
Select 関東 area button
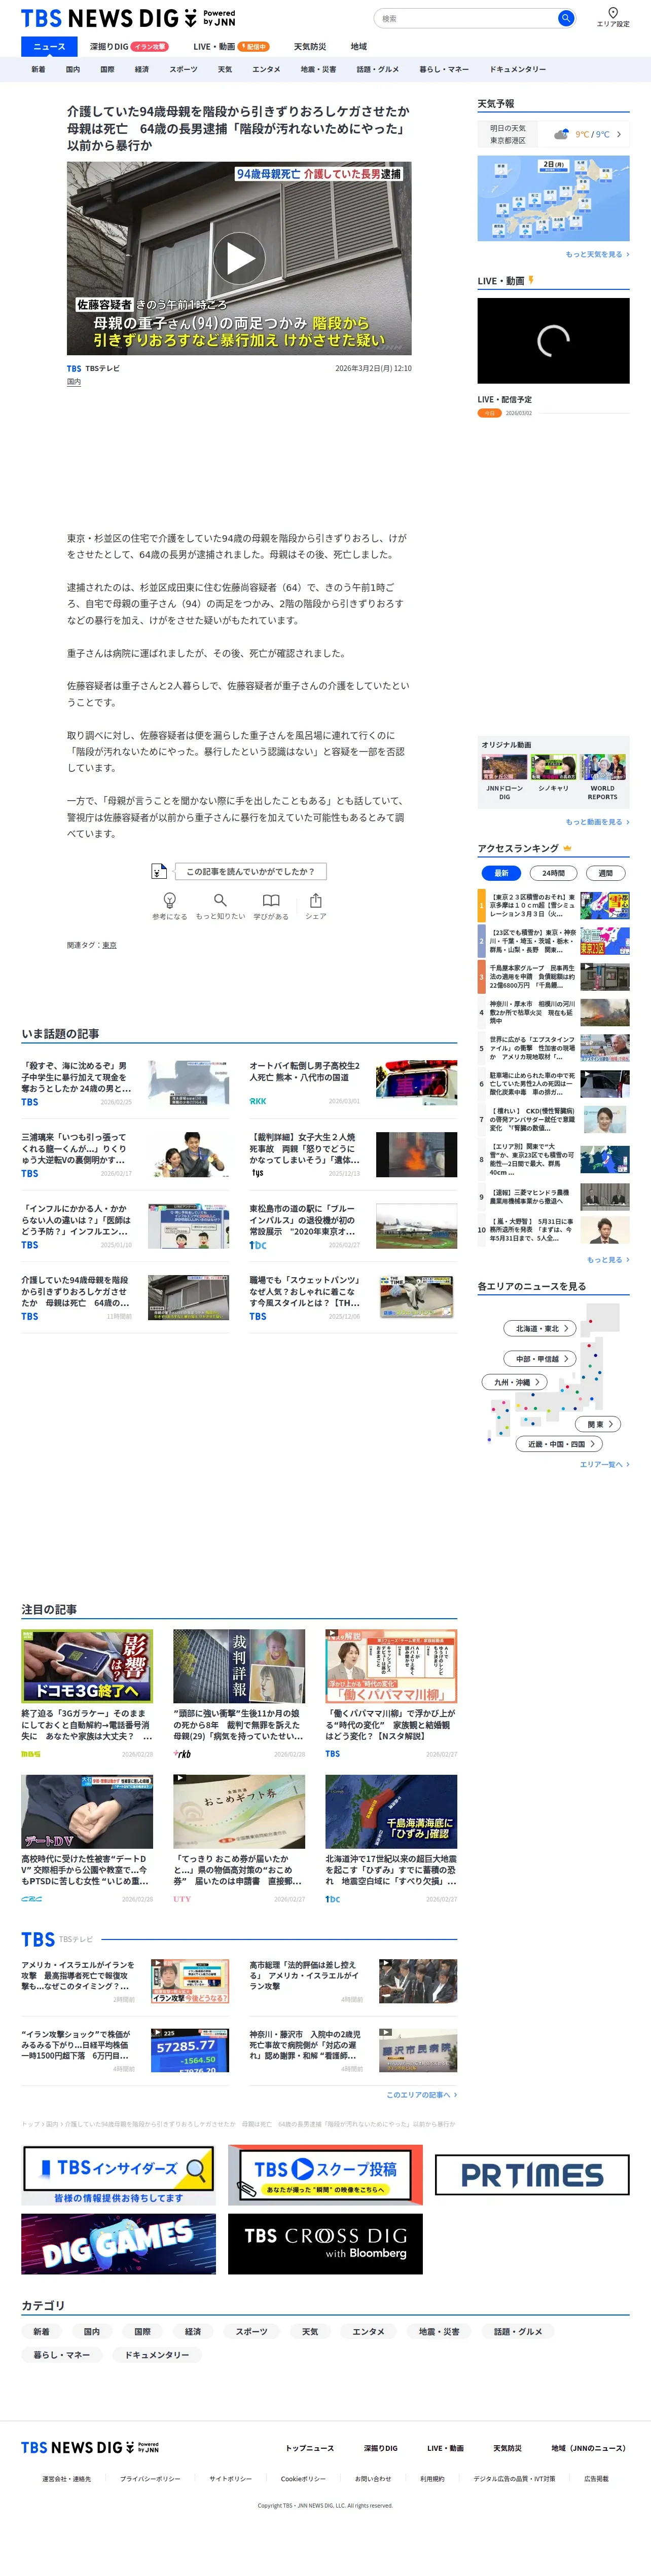tap(598, 1424)
